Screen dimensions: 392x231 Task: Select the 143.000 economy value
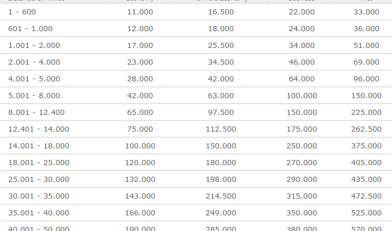pyautogui.click(x=140, y=196)
